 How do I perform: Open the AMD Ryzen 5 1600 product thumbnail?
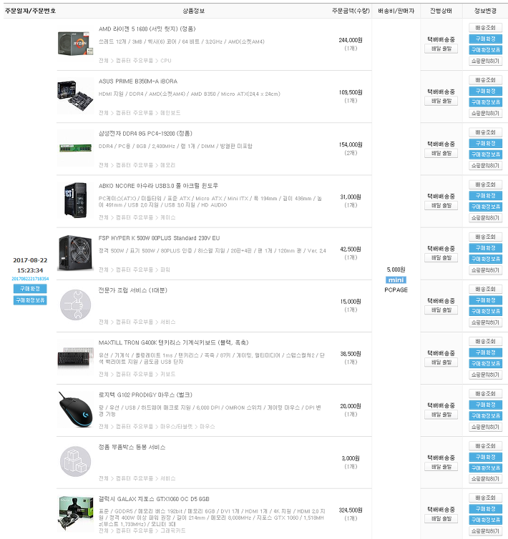pos(75,44)
